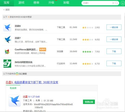This screenshot has height=112, width=125.
Task: Click the 迅雷9 star rating
Action: click(88, 27)
